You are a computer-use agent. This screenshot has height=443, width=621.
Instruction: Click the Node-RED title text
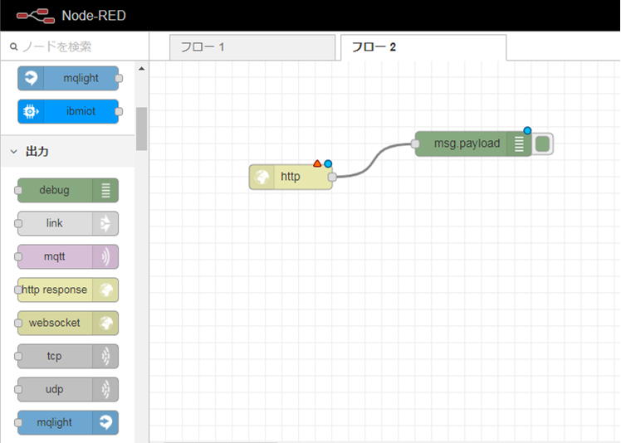[94, 16]
